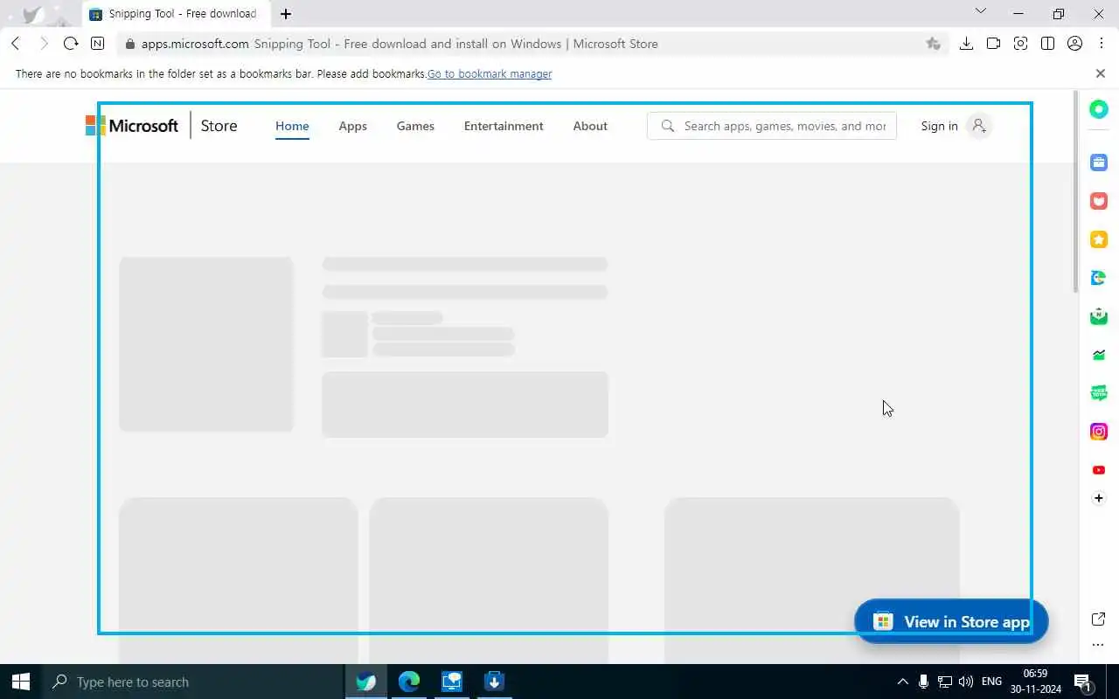Open the Windows Start menu

point(21,682)
